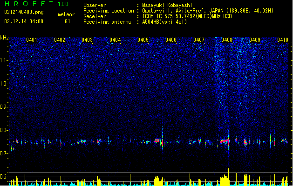Click the 0.9 kHz axis label

click(4, 107)
